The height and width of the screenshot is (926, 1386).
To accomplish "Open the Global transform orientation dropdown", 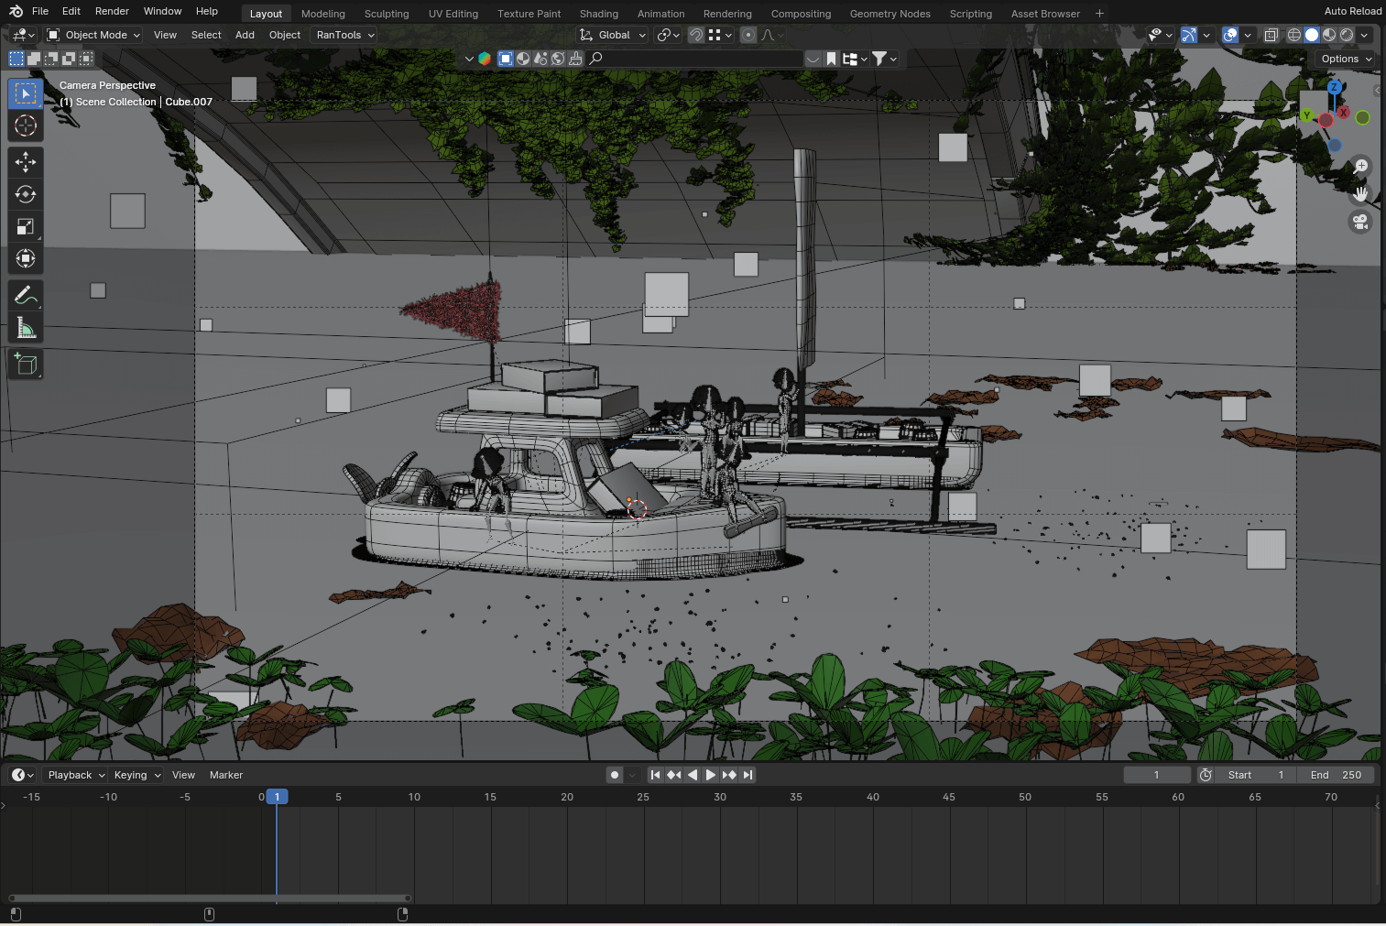I will [x=613, y=35].
